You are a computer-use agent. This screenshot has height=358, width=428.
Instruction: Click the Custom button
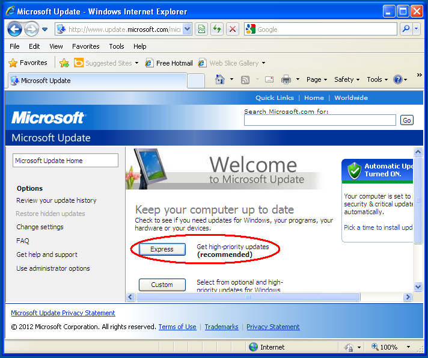[x=162, y=285]
